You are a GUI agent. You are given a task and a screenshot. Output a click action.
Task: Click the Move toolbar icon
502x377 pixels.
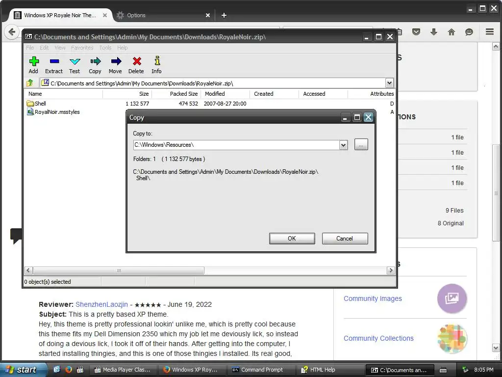[116, 65]
